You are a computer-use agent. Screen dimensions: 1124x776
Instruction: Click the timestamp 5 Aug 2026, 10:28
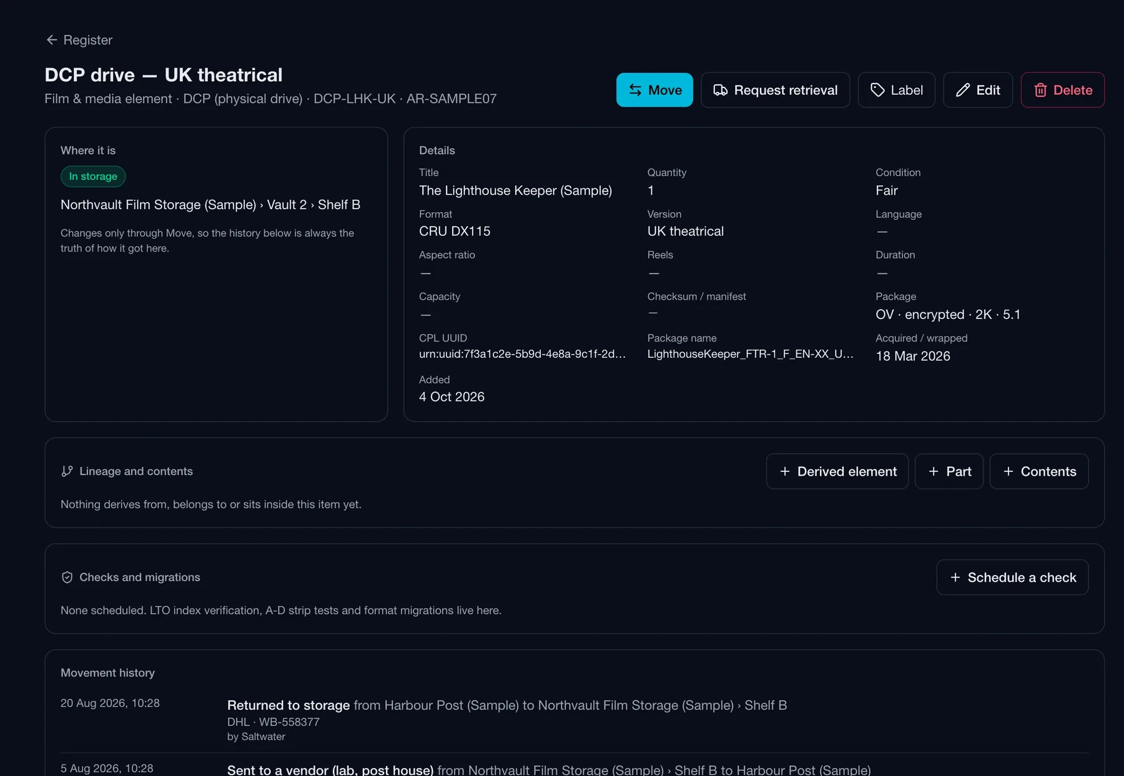pyautogui.click(x=107, y=769)
